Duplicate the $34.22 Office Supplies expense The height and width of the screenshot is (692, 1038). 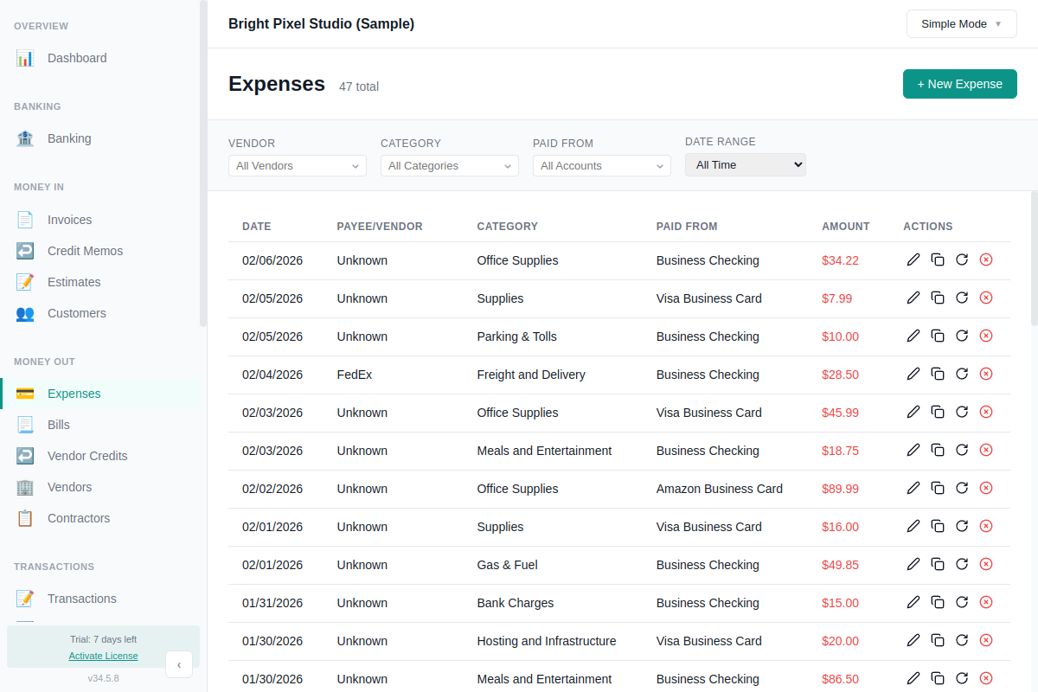coord(938,259)
